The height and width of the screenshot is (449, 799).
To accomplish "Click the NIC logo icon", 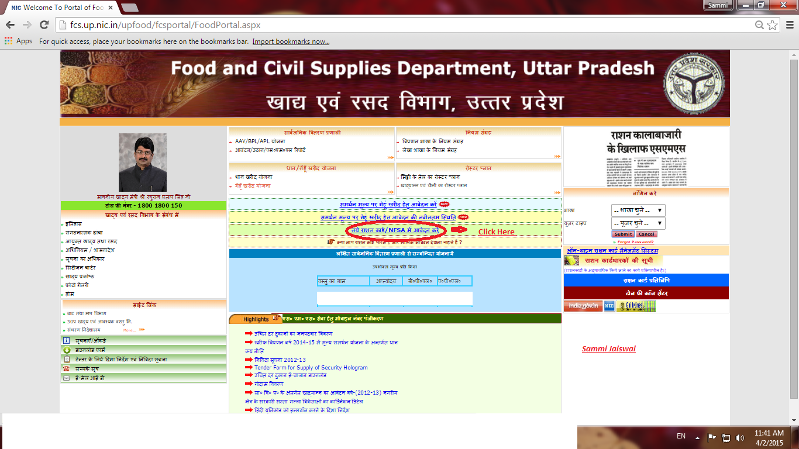I will click(x=609, y=306).
